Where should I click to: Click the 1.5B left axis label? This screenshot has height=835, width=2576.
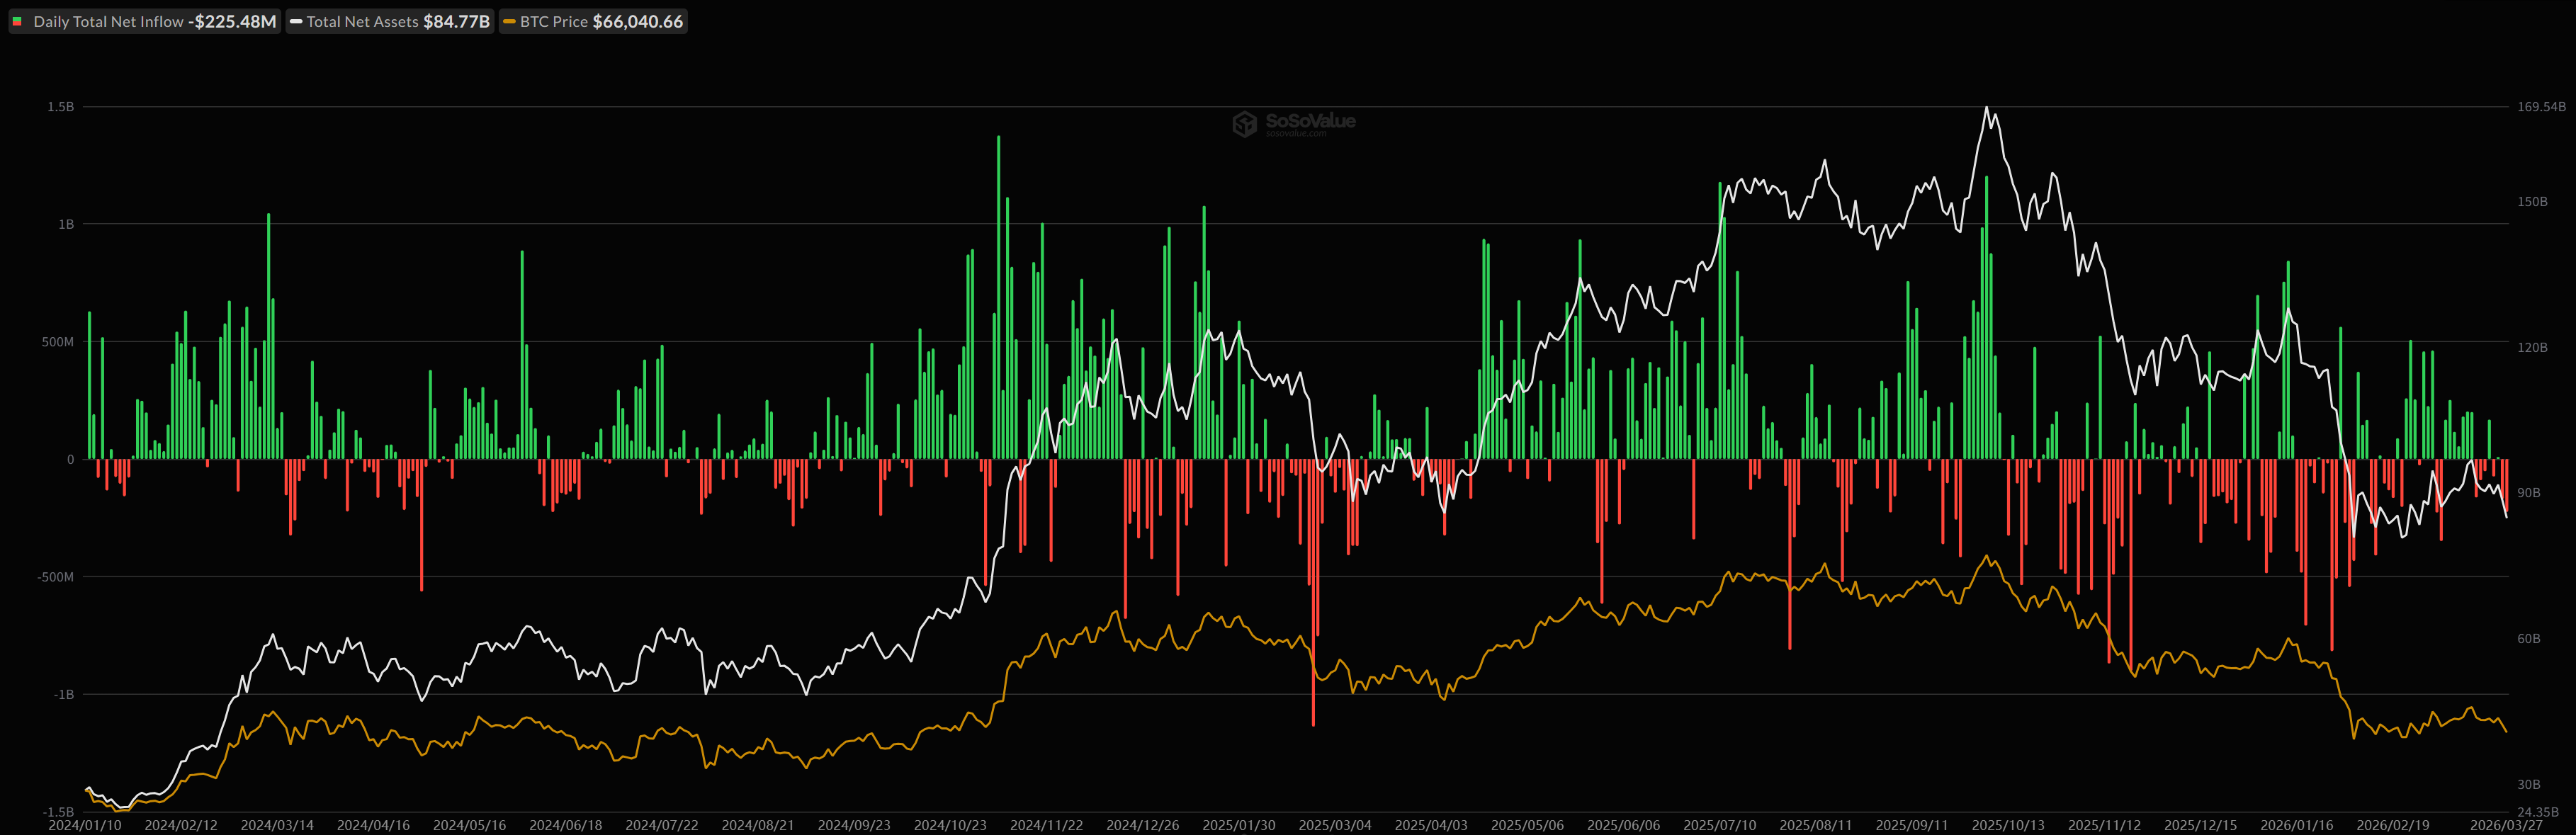61,107
